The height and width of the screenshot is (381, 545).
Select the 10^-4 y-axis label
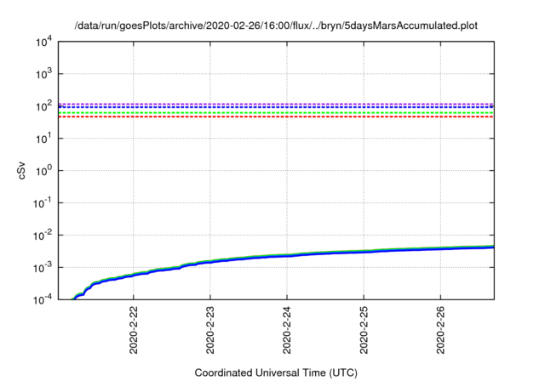43,299
